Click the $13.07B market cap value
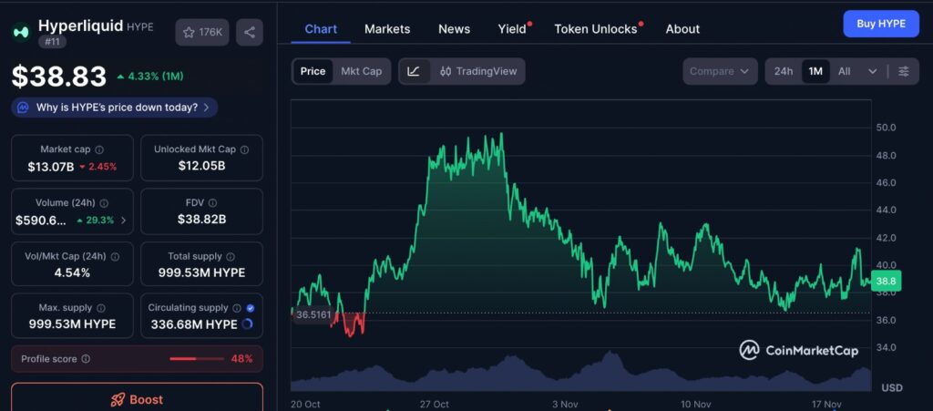The width and height of the screenshot is (933, 411). [x=51, y=167]
